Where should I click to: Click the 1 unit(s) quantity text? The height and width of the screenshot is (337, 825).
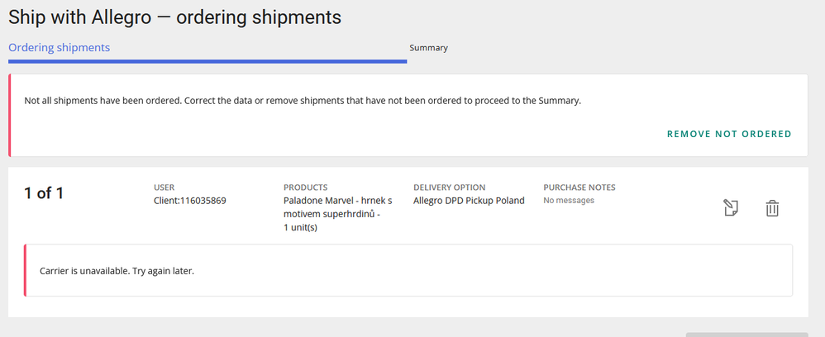point(300,228)
